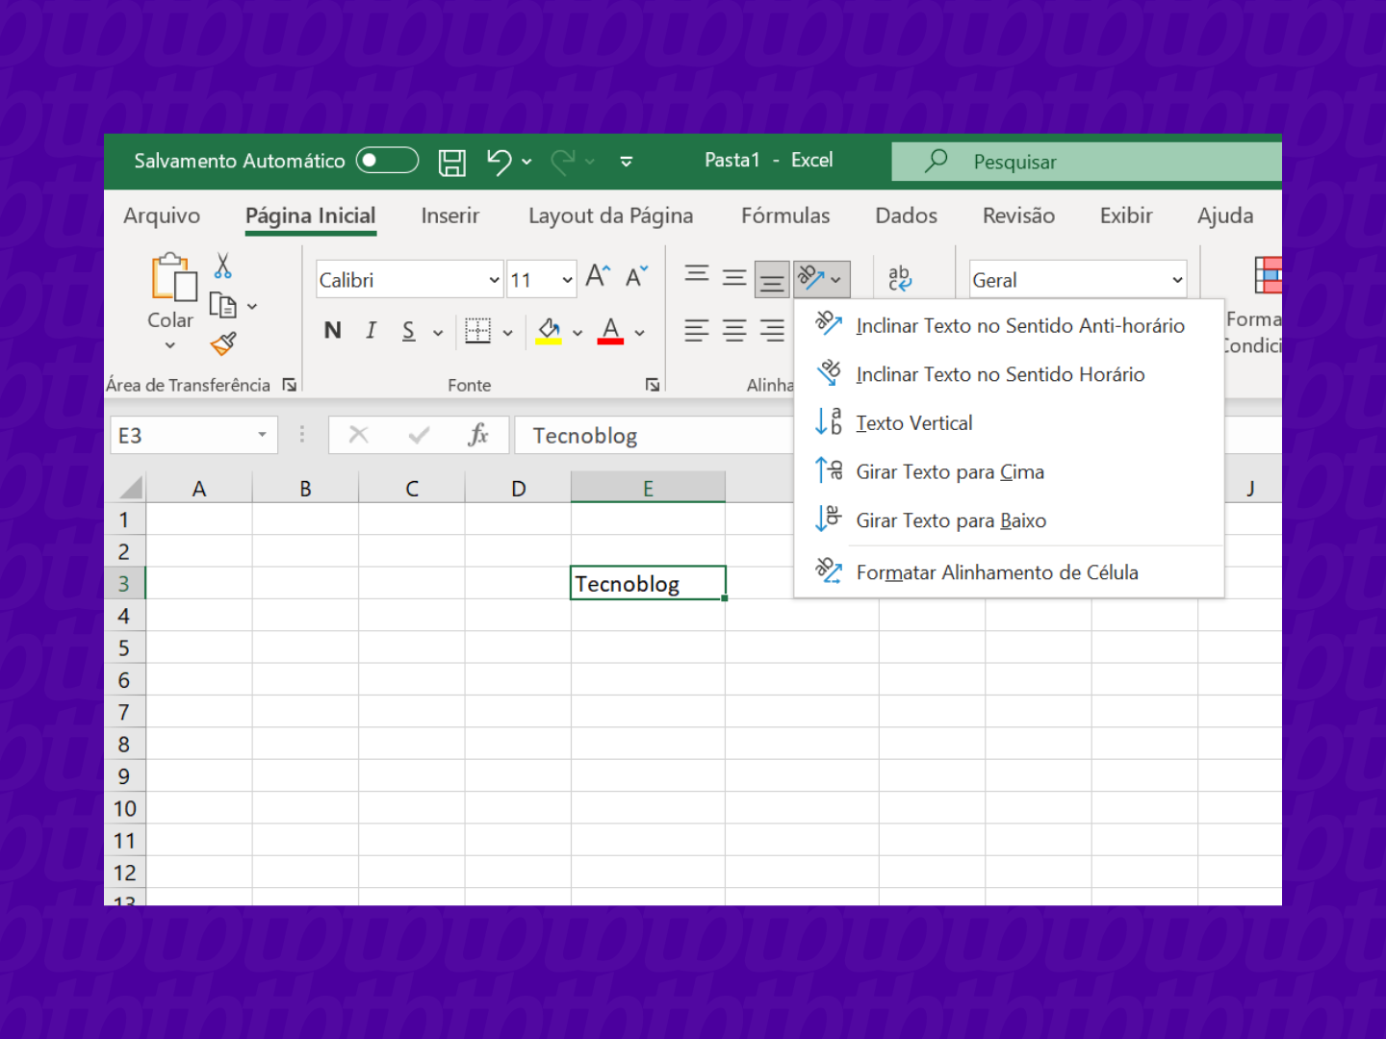The width and height of the screenshot is (1386, 1039).
Task: Open the Exibir tab
Action: click(x=1126, y=215)
